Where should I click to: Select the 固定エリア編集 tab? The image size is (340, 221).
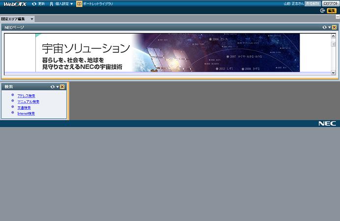[x=14, y=19]
